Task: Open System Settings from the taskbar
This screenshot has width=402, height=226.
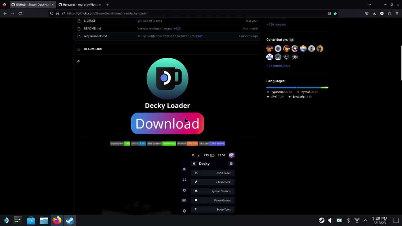Action: point(18,220)
